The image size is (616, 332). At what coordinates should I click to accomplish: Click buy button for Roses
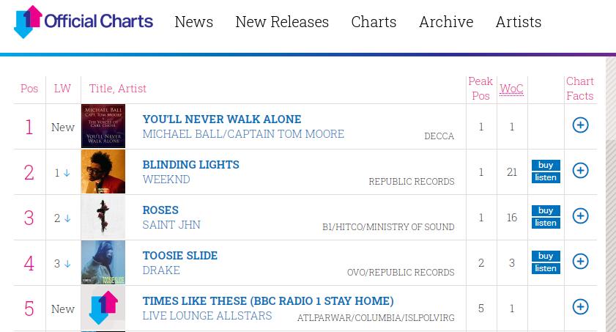tap(546, 210)
